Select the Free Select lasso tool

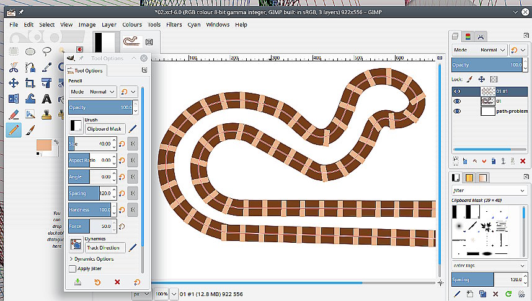coord(46,51)
